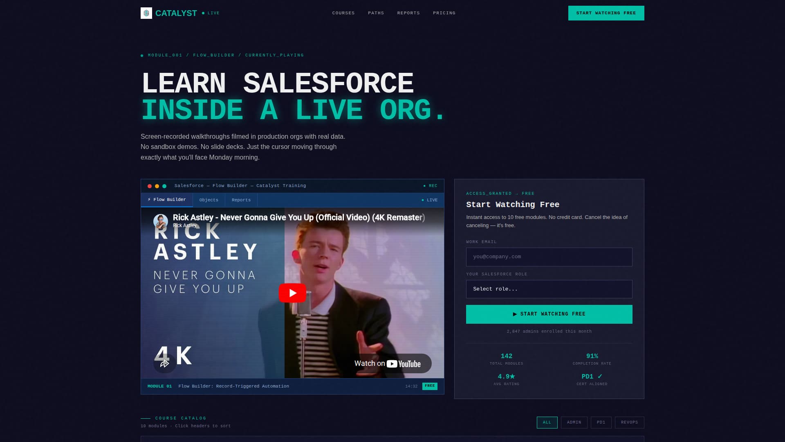Click the green window dot in recorder titlebar

pyautogui.click(x=164, y=186)
